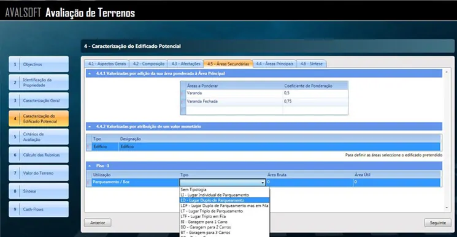
Task: Switch to 4.6 - Síntese tab
Action: point(311,64)
